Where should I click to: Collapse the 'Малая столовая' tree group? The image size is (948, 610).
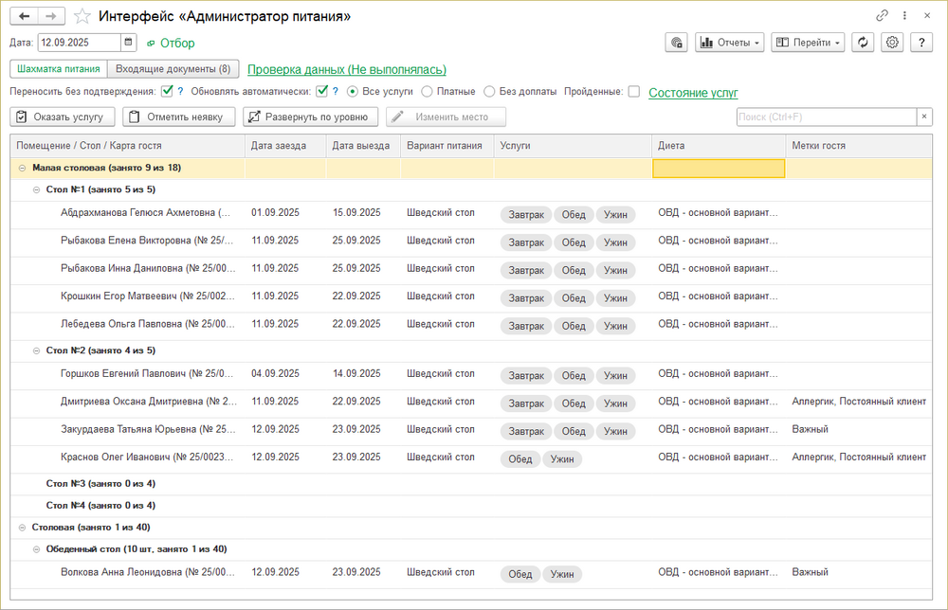click(x=22, y=168)
